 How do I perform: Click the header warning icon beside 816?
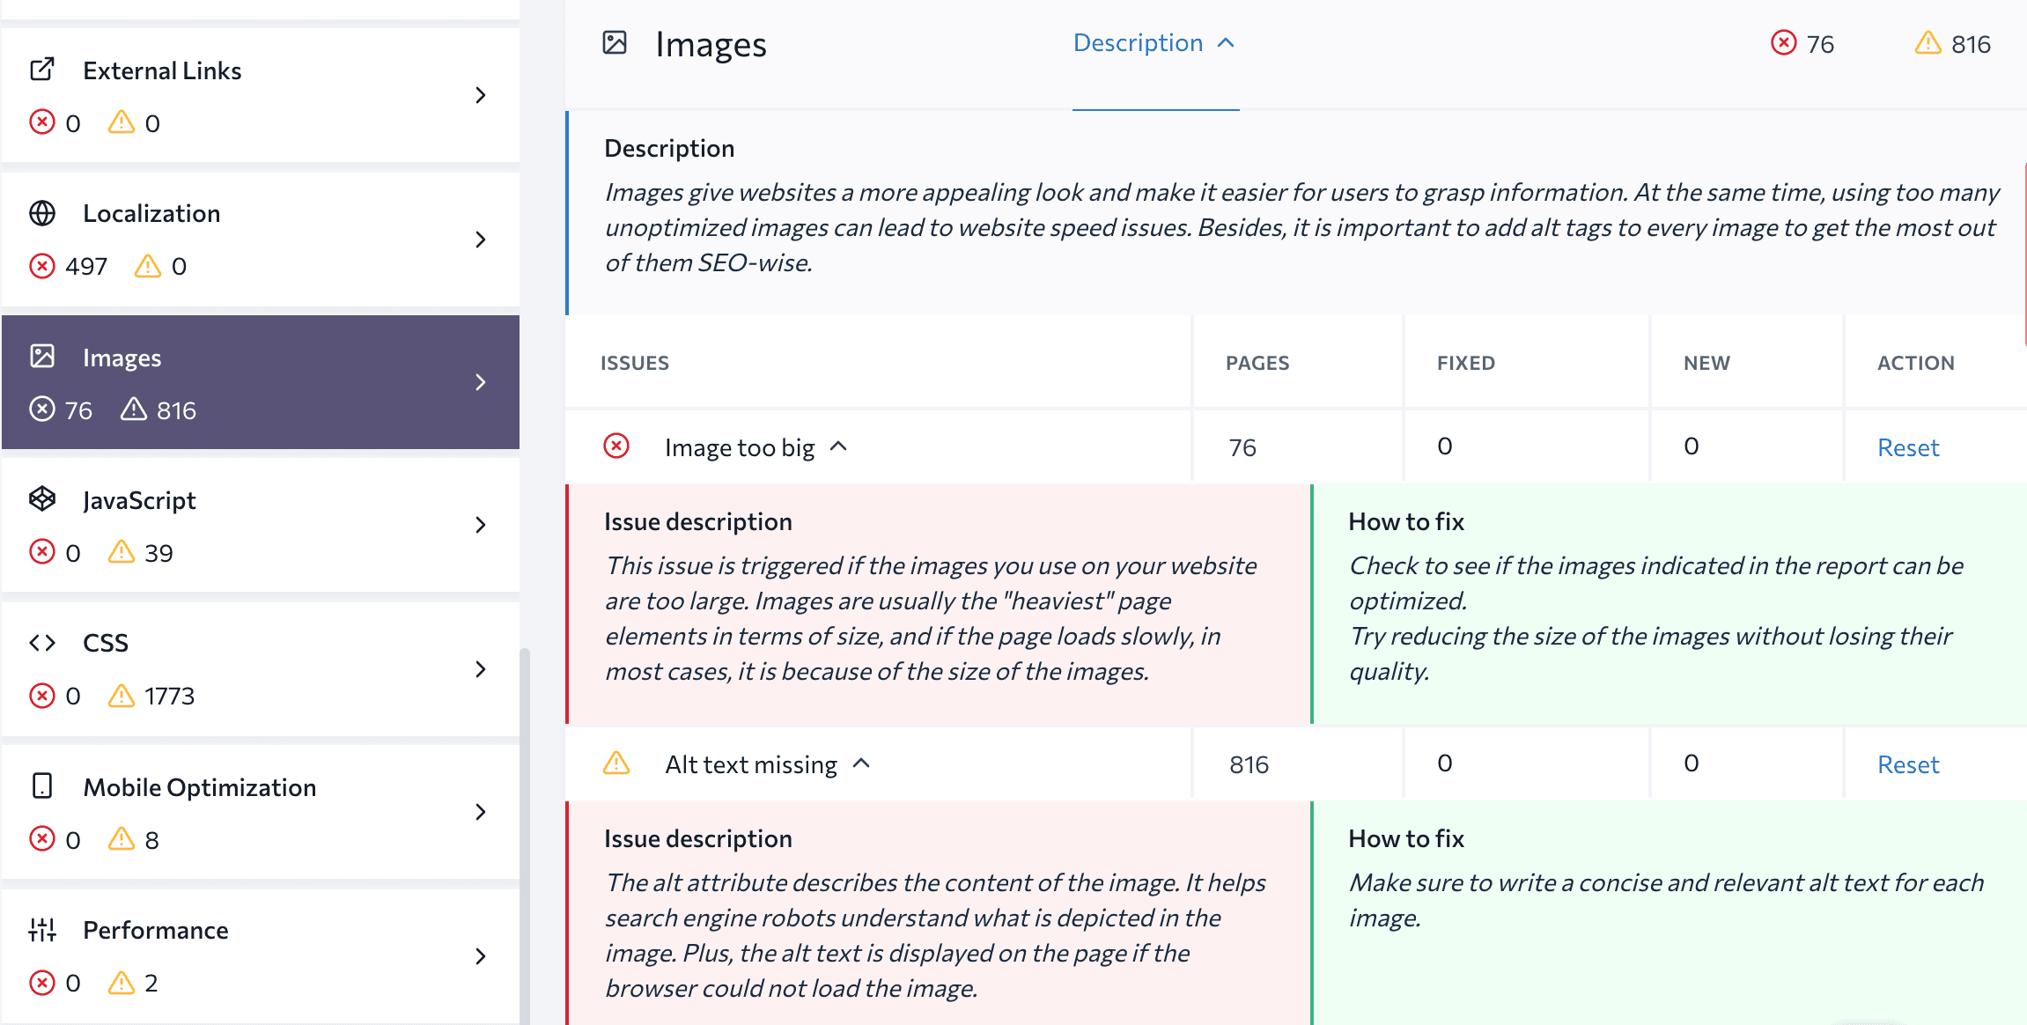tap(1927, 42)
